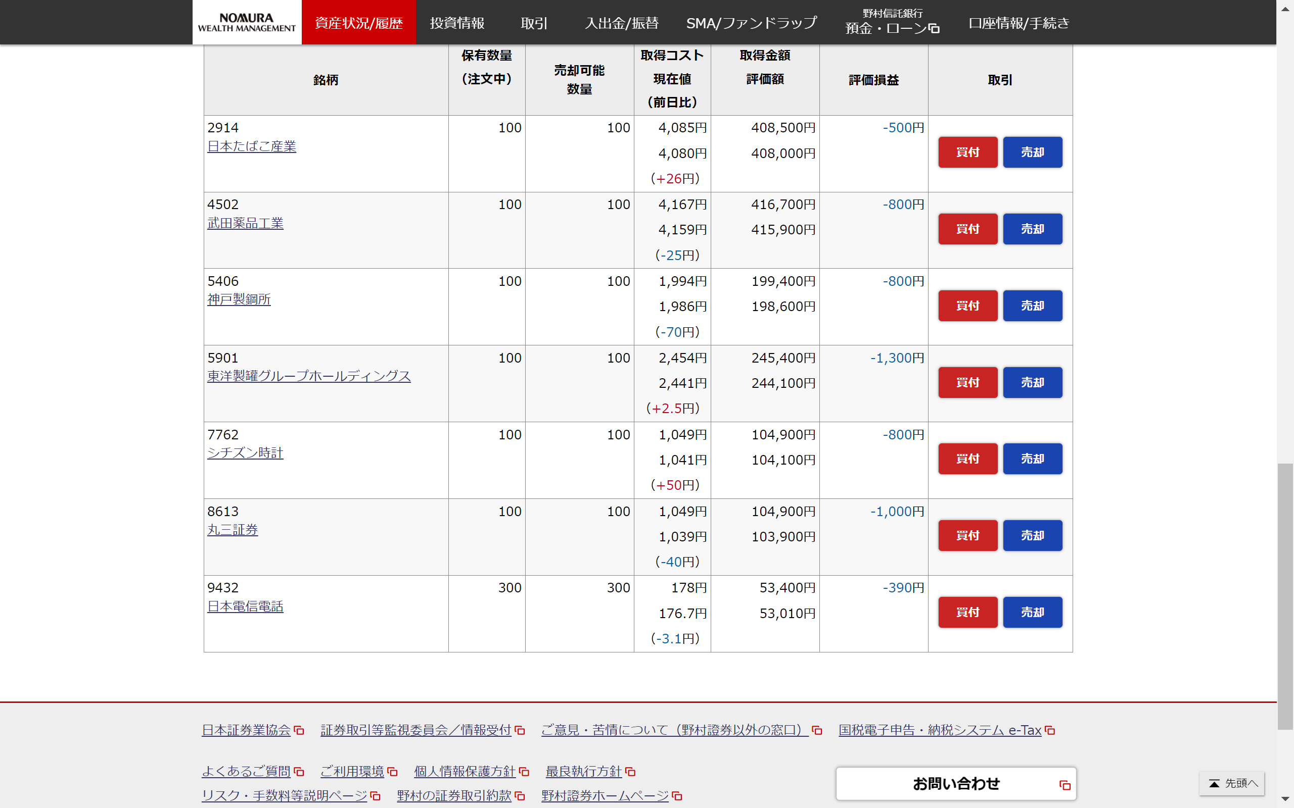Open the 口座情報/手続き menu
Viewport: 1294px width, 808px height.
[1019, 23]
